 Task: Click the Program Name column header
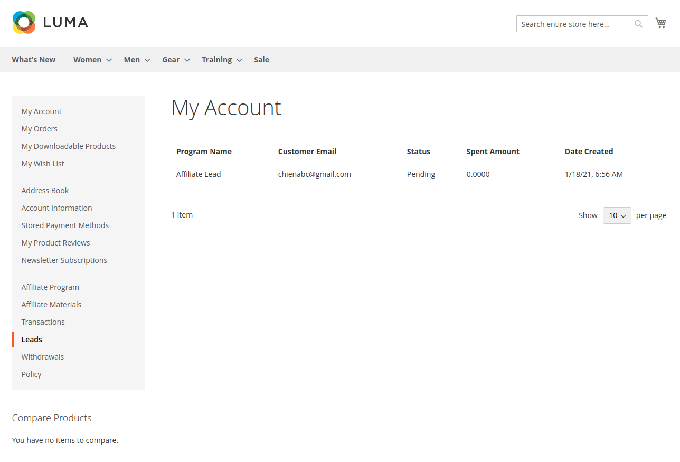[x=204, y=152]
